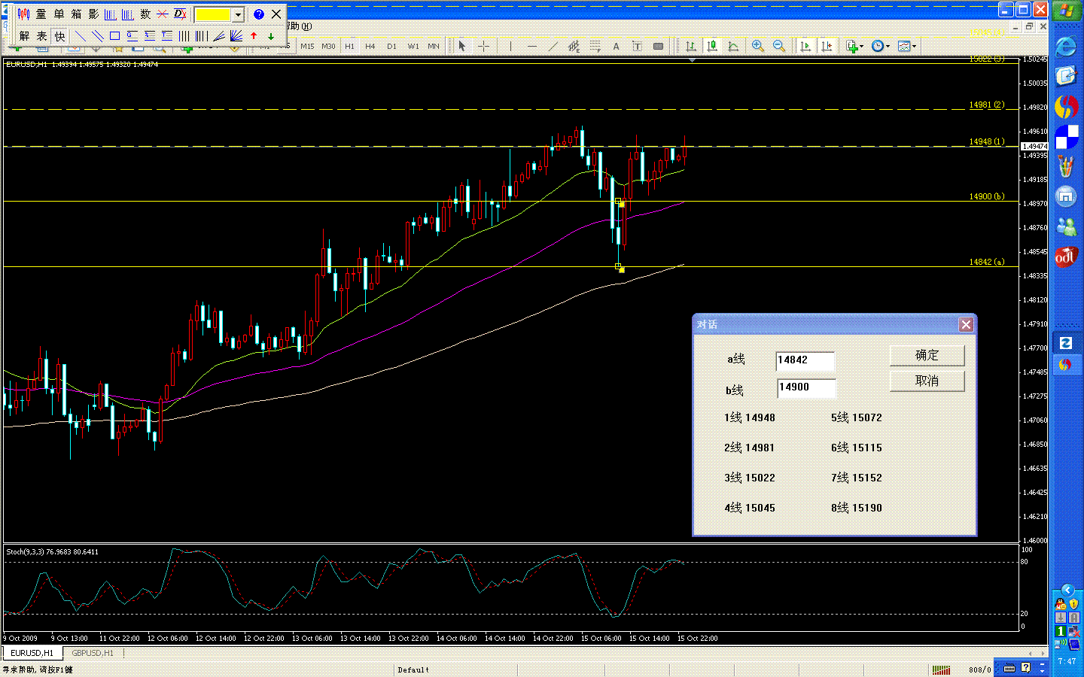
Task: Zoom in on the chart
Action: (x=758, y=46)
